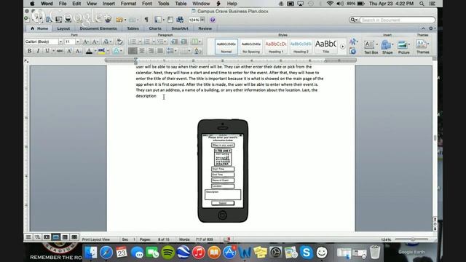Open the Table menu
The image size is (466, 262).
[x=181, y=4]
